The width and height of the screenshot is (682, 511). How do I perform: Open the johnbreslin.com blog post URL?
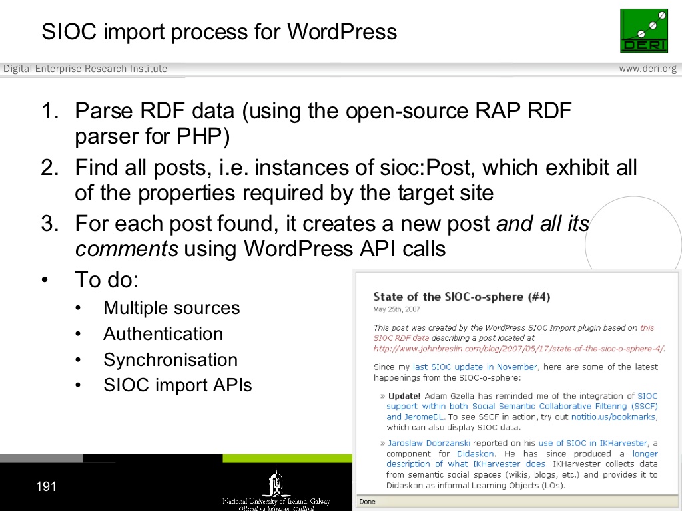pyautogui.click(x=518, y=348)
